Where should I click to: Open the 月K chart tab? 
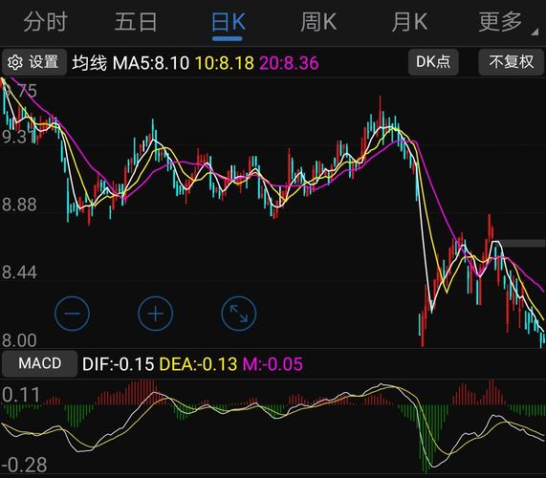pos(409,22)
